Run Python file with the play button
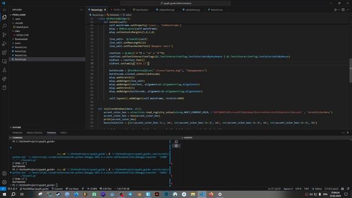 pyautogui.click(x=335, y=10)
